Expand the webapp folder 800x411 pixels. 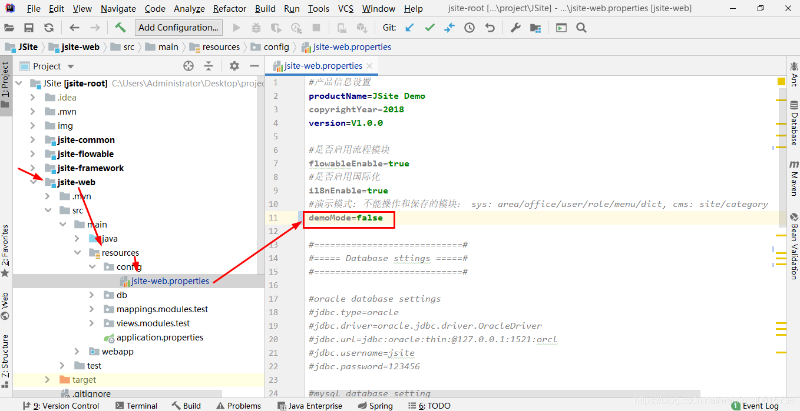(77, 352)
